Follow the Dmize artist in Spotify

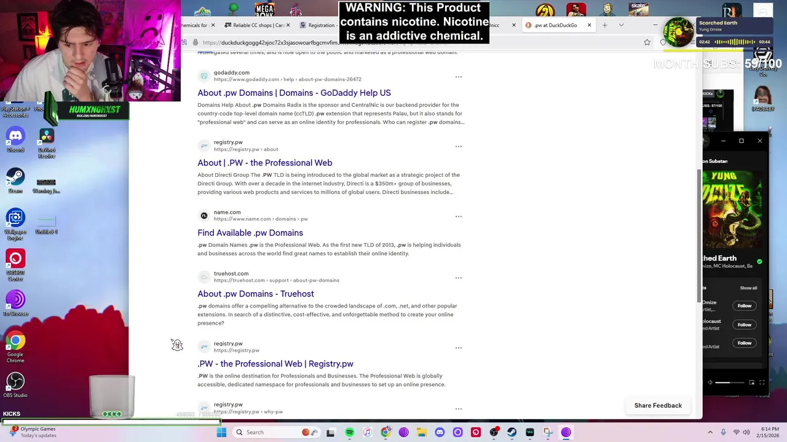click(745, 306)
